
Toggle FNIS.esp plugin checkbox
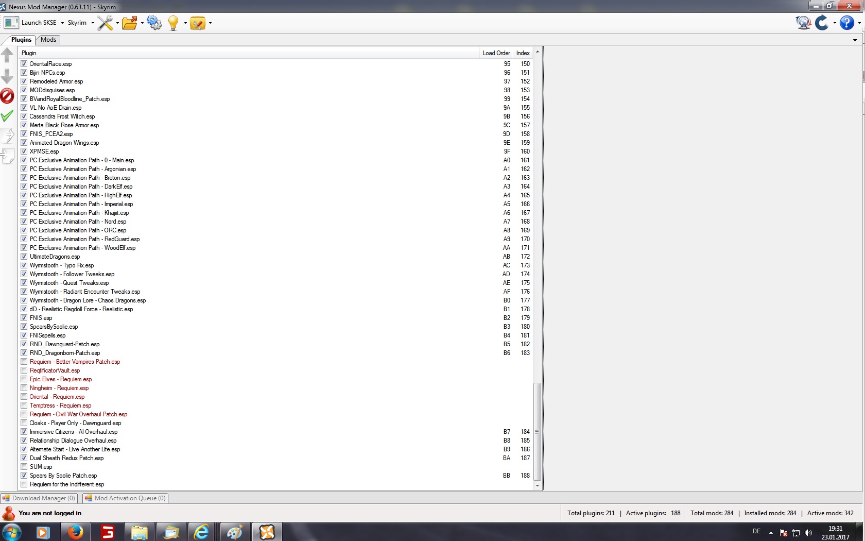(x=24, y=318)
